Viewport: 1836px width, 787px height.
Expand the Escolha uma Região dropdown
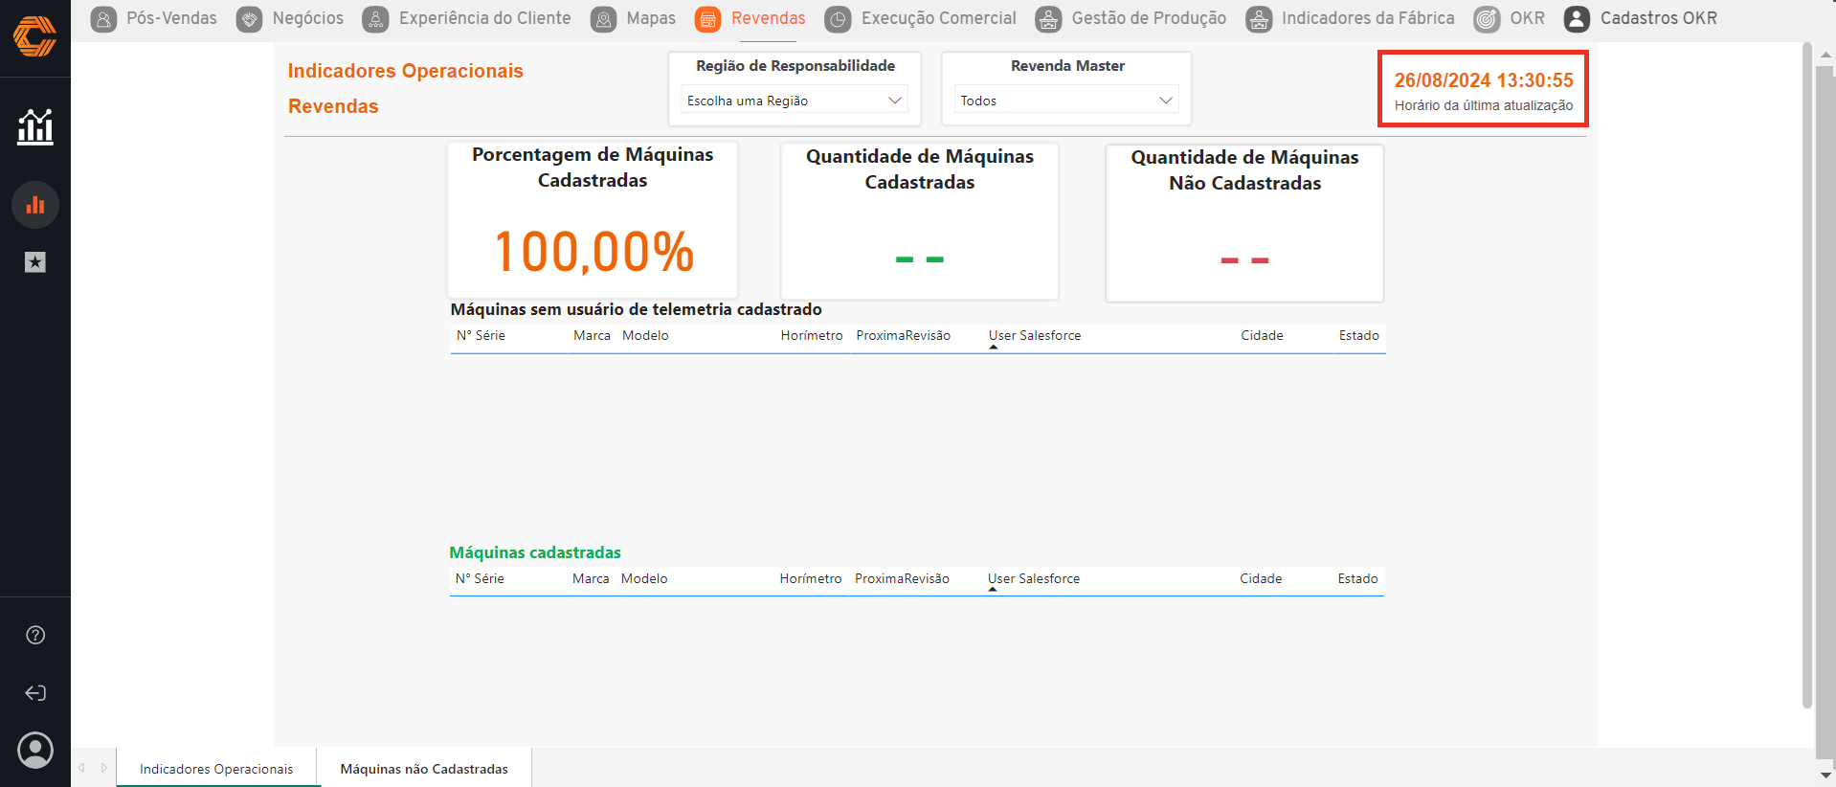click(x=794, y=100)
